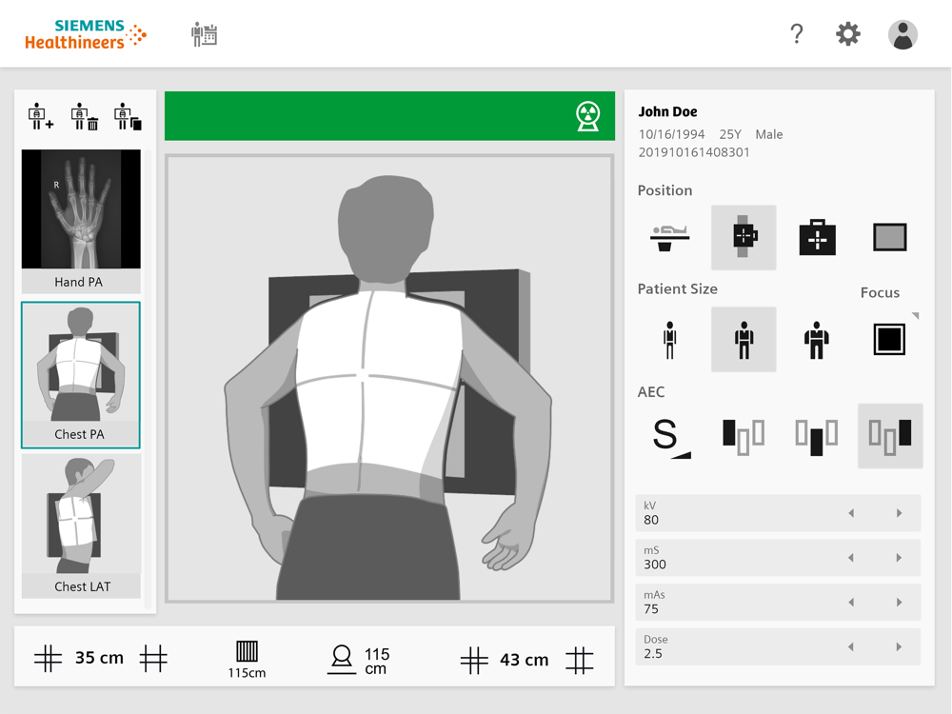Click the radiation ready indicator icon
Screen dimensions: 952x714
click(587, 116)
